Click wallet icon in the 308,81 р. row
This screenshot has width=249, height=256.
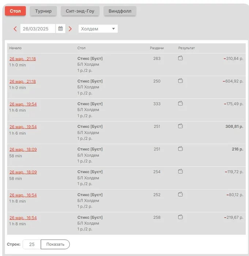(x=180, y=126)
